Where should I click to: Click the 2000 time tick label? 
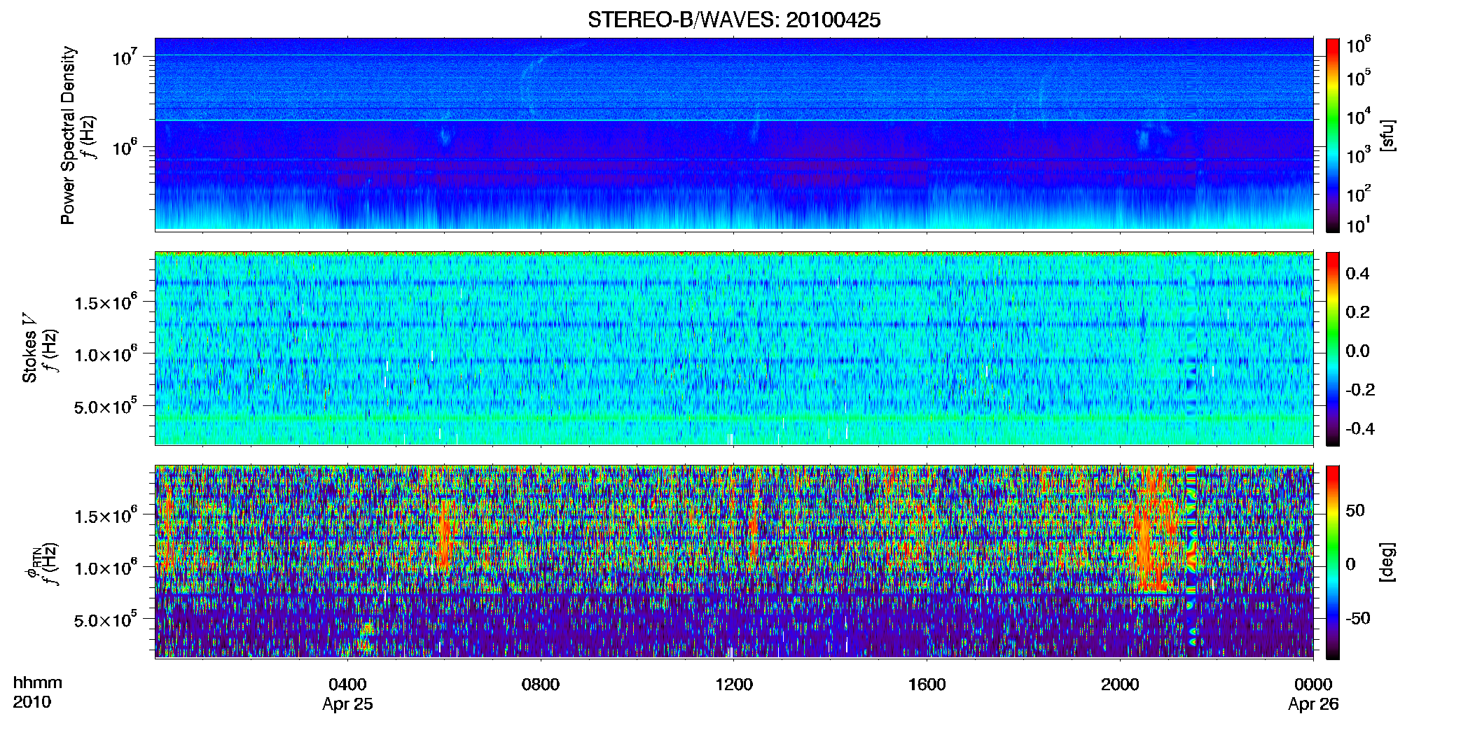(x=1120, y=685)
